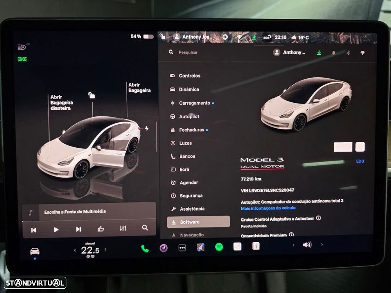This screenshot has width=391, height=293.
Task: Increase cabin temperature with right arrow
Action: (106, 249)
